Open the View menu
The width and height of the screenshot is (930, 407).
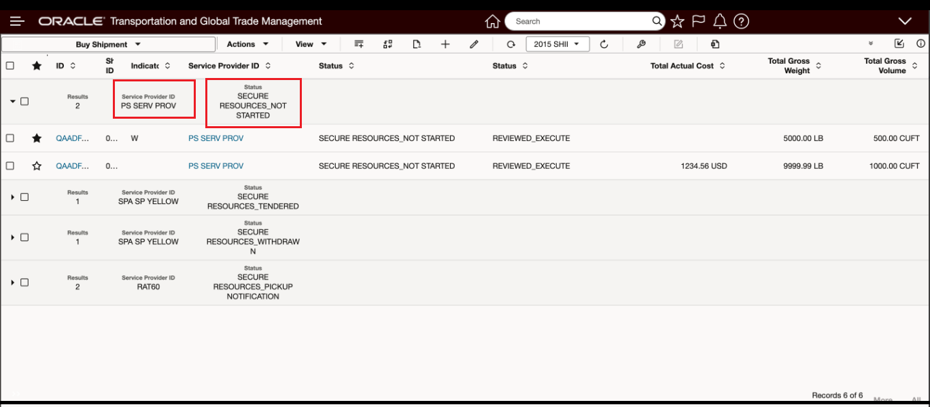click(x=311, y=44)
